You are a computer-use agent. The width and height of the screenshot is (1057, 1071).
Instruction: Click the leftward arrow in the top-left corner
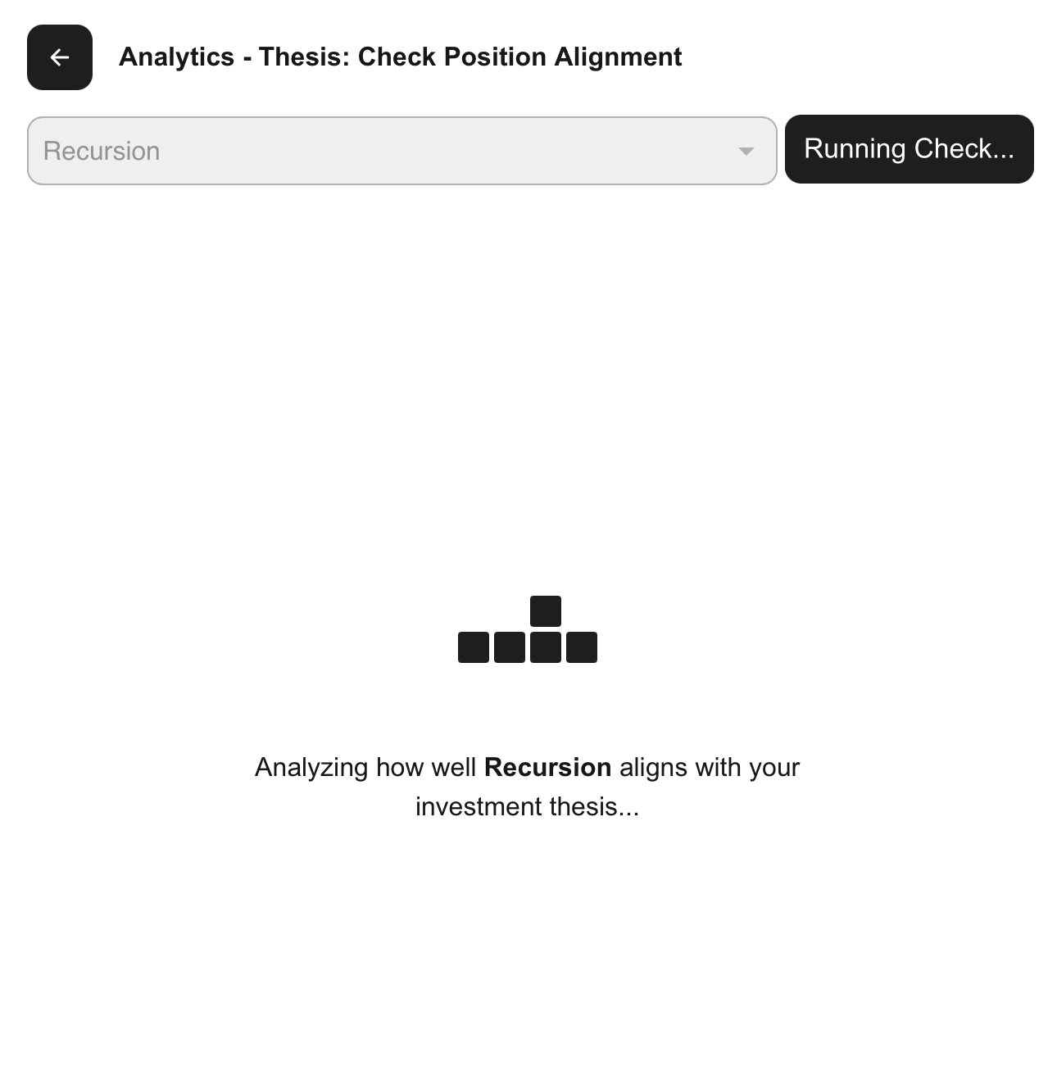pos(59,57)
